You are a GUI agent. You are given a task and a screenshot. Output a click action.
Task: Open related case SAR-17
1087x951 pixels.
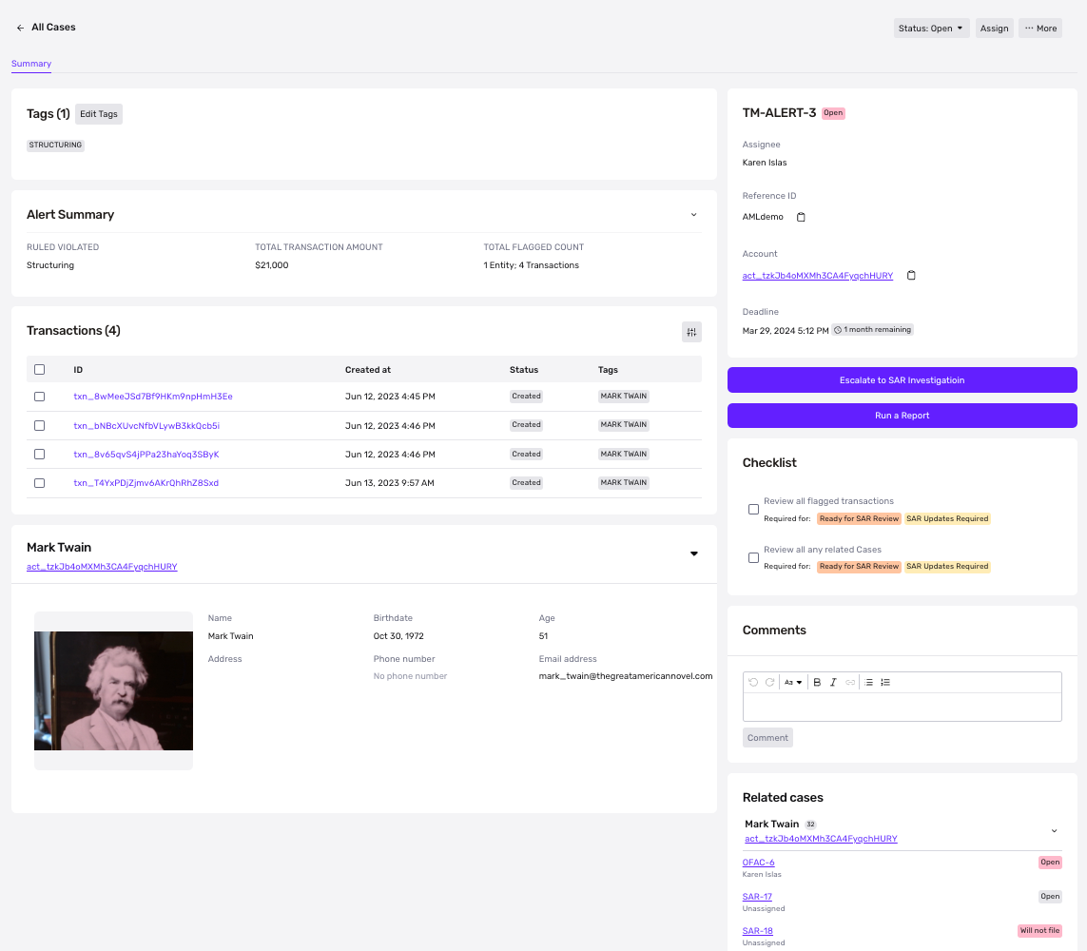[x=757, y=896]
